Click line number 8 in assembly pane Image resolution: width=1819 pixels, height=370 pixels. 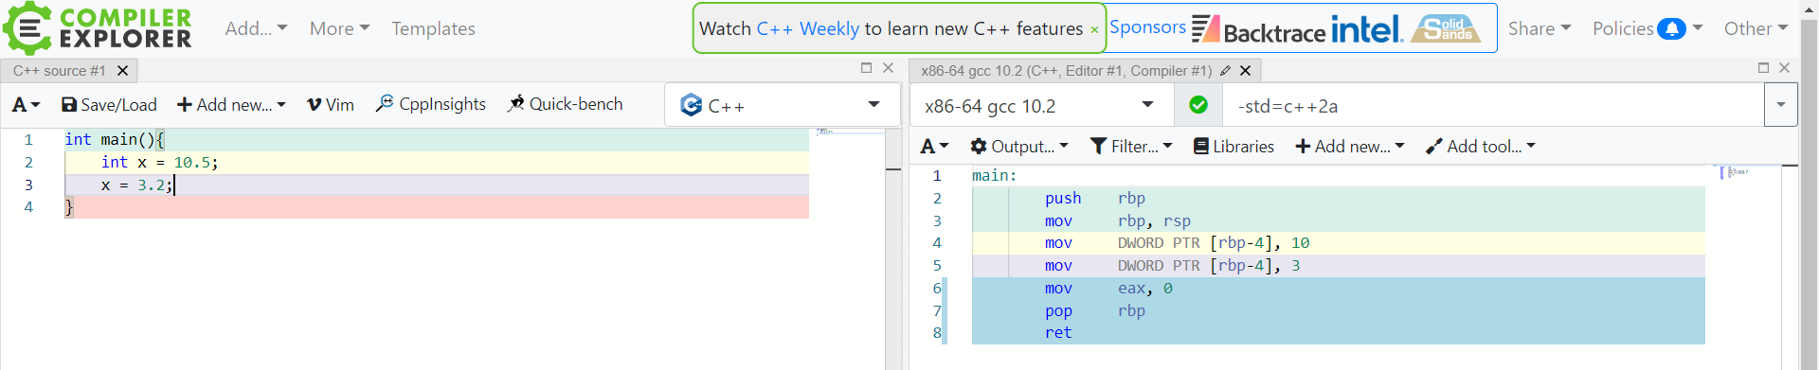coord(937,333)
